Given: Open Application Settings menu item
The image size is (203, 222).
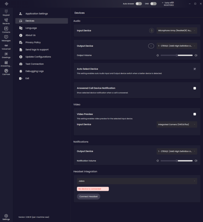Looking at the screenshot, I should (41, 14).
